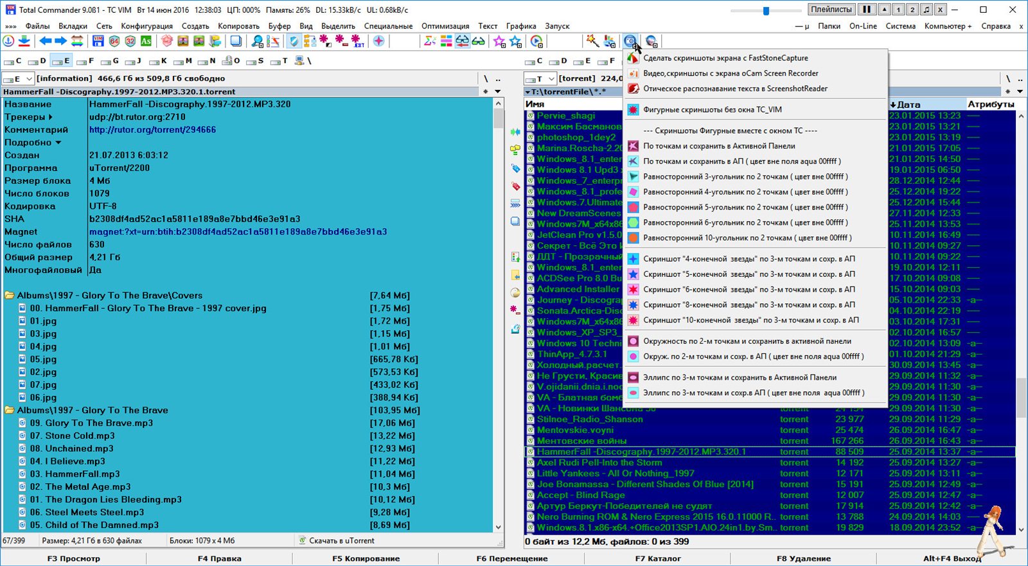Image resolution: width=1028 pixels, height=566 pixels.
Task: Sort right panel by Атрибуты column
Action: (991, 104)
